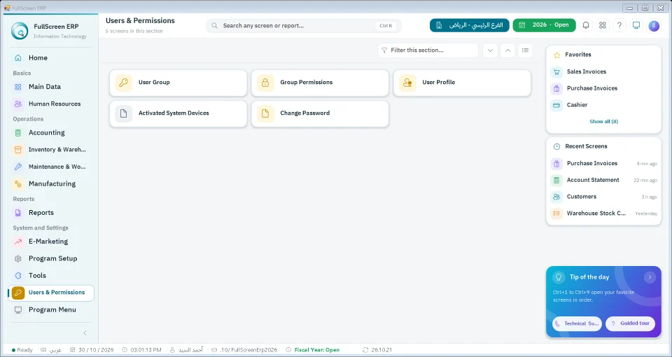Open E-Marketing in sidebar
The width and height of the screenshot is (672, 357).
point(51,241)
